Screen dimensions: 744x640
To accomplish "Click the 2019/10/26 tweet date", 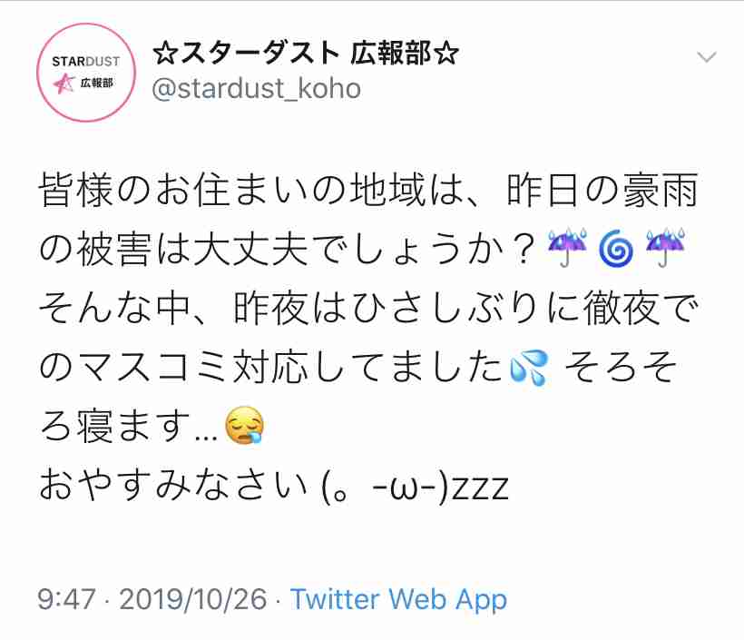I will click(x=193, y=598).
